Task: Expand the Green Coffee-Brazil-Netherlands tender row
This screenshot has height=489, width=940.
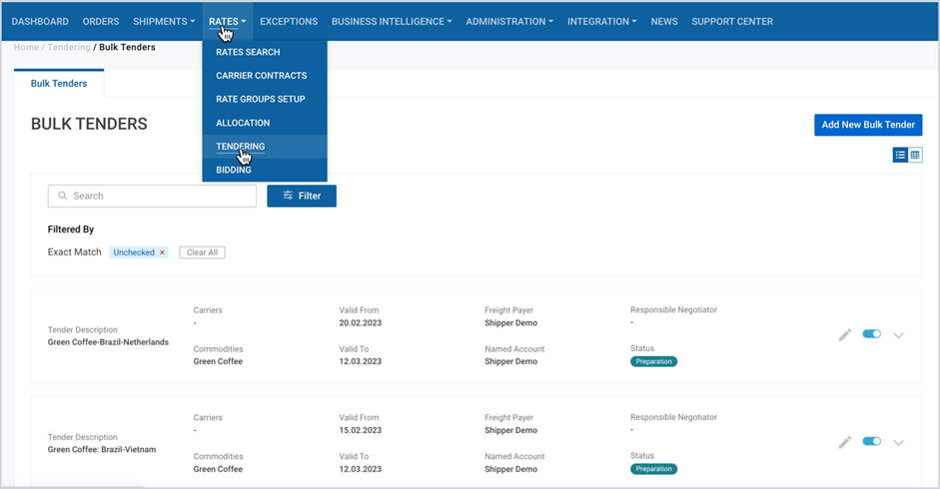Action: pos(898,335)
